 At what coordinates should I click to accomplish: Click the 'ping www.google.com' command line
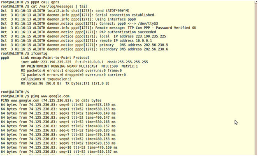(x=35, y=96)
